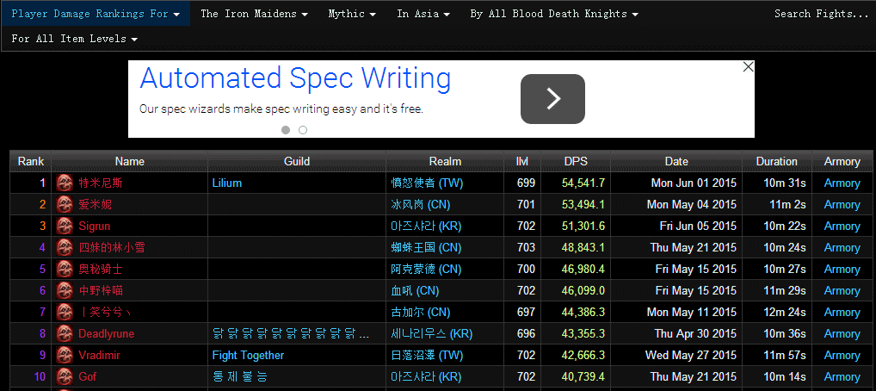Click the class icon beside Sigrun
876x391 pixels.
click(65, 226)
